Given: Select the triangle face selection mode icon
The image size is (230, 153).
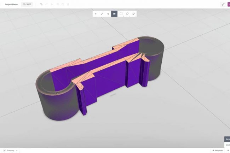Looking at the screenshot, I should (108, 14).
